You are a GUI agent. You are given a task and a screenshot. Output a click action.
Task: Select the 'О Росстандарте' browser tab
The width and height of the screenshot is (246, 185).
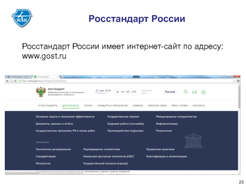coord(46,77)
